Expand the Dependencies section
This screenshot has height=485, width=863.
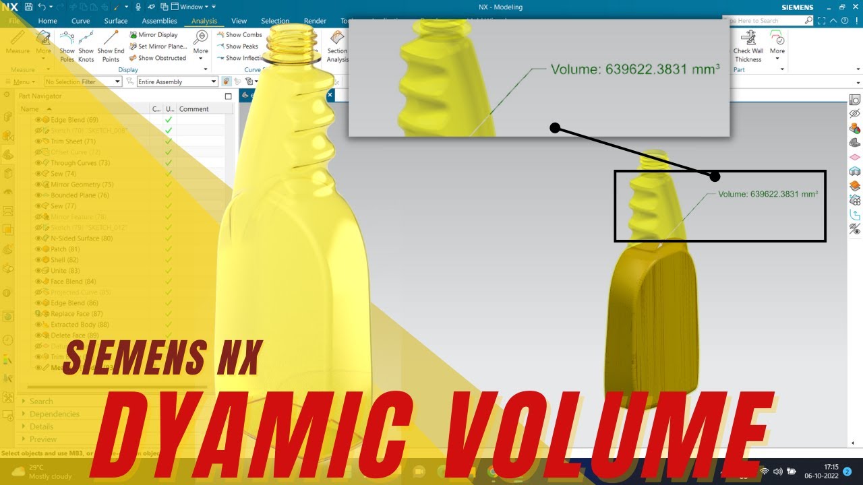[54, 414]
